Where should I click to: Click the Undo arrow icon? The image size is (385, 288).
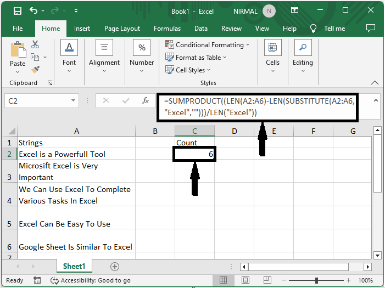[x=34, y=11]
